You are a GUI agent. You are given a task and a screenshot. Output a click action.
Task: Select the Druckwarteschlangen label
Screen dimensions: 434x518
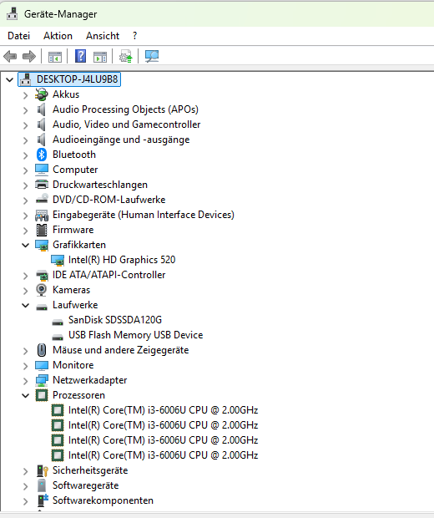point(100,185)
